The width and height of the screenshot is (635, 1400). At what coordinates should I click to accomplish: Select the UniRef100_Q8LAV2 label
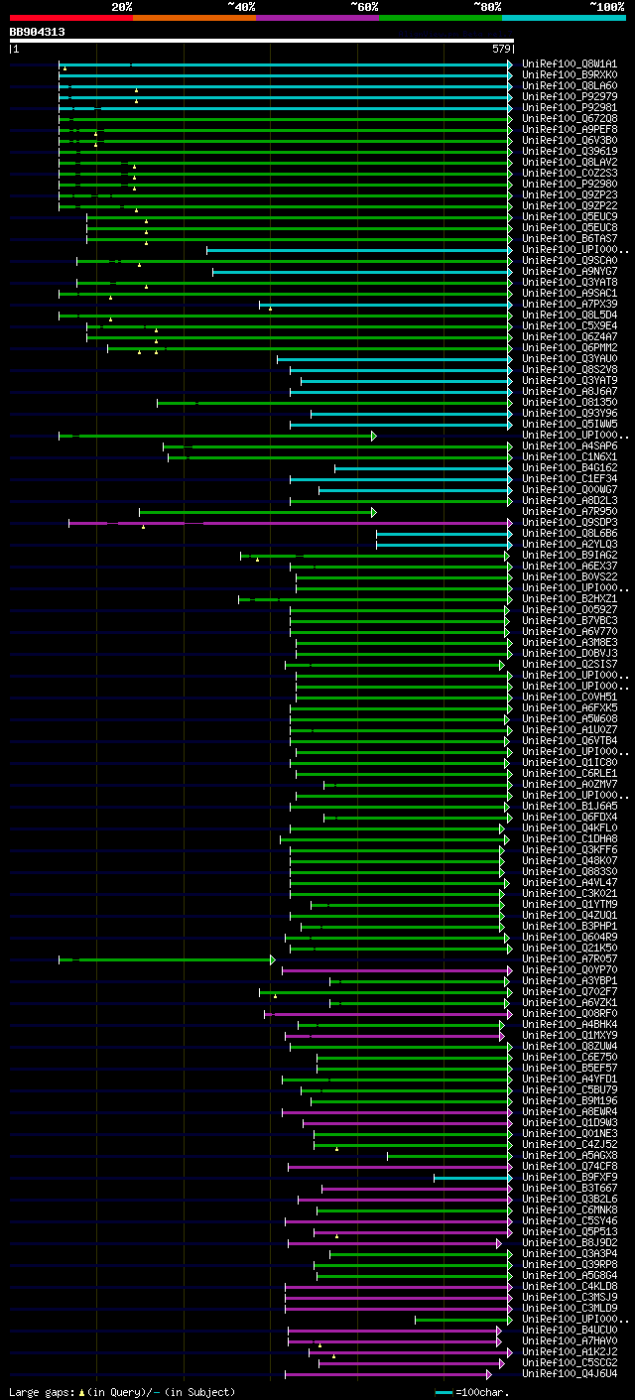point(570,163)
